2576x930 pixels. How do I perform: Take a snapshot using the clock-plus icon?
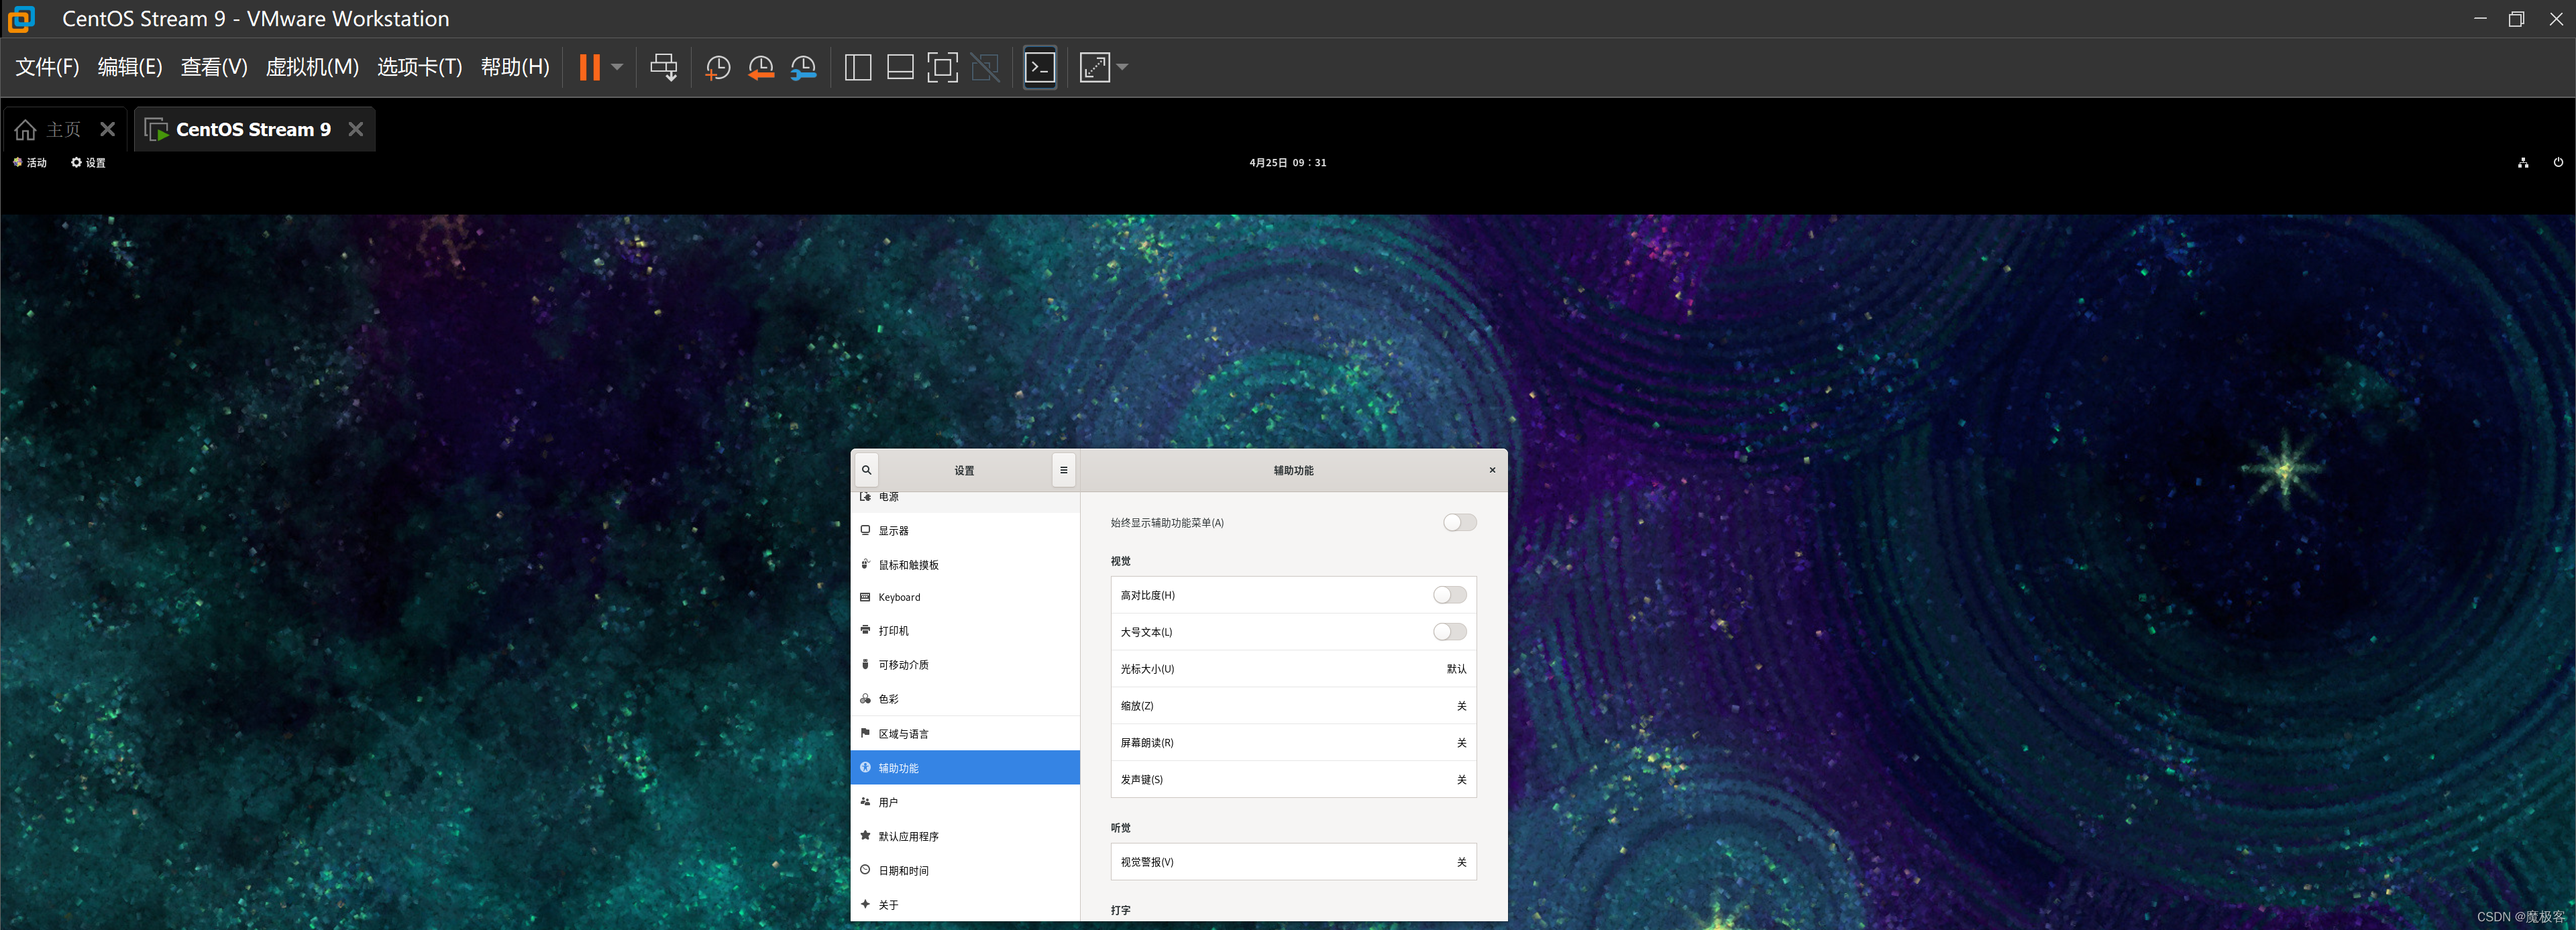[x=717, y=67]
